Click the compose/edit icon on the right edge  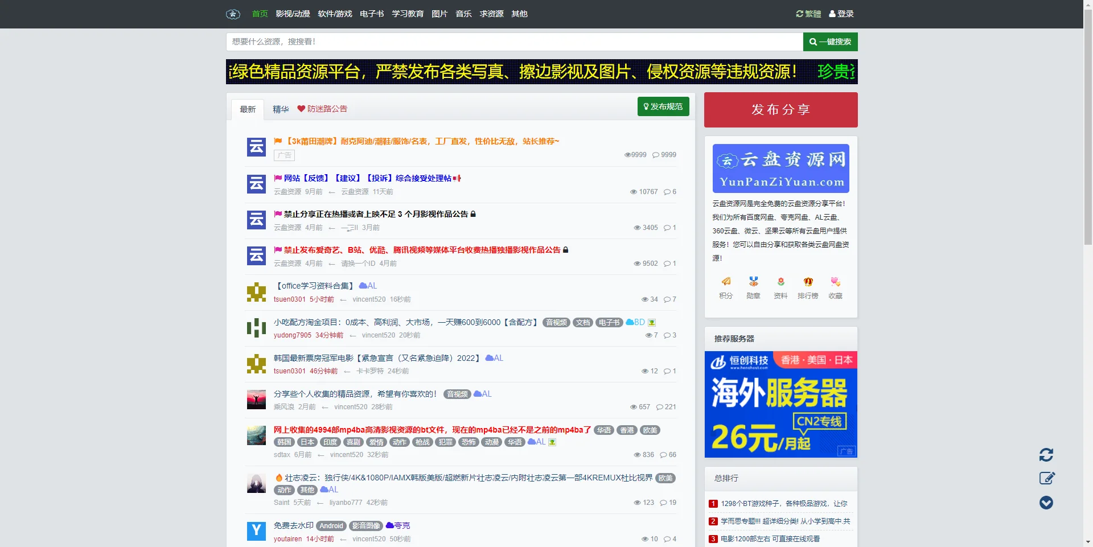tap(1046, 478)
